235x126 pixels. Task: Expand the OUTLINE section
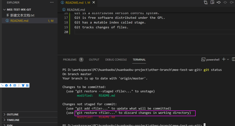tap(13, 114)
